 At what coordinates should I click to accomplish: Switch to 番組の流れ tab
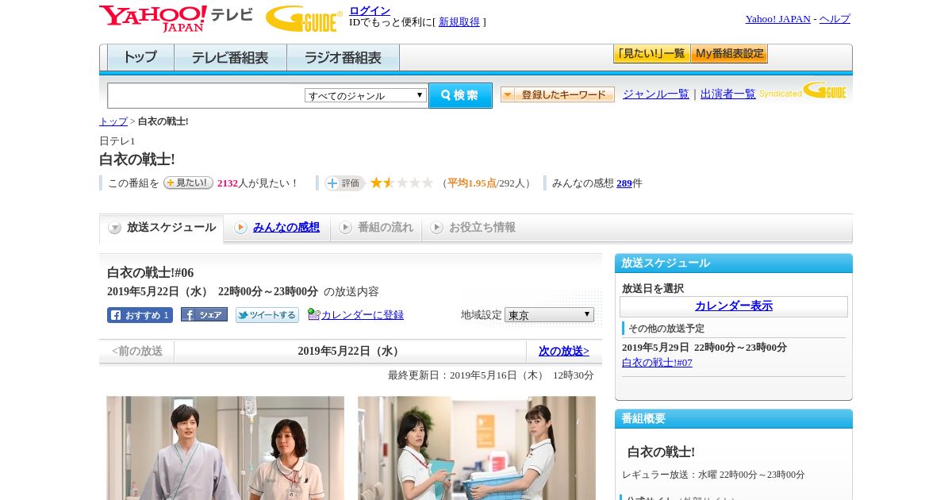(x=376, y=228)
